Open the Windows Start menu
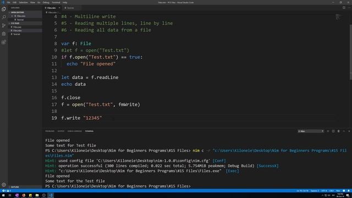 coord(3,195)
